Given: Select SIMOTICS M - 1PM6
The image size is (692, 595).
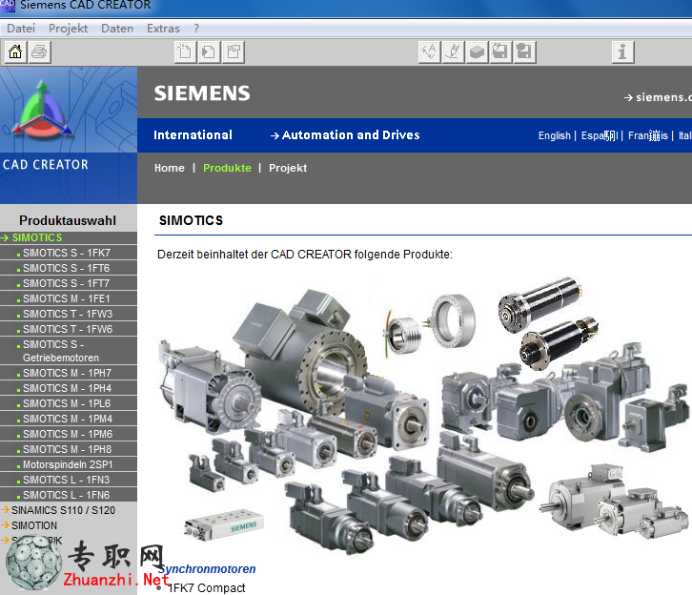Looking at the screenshot, I should tap(69, 435).
